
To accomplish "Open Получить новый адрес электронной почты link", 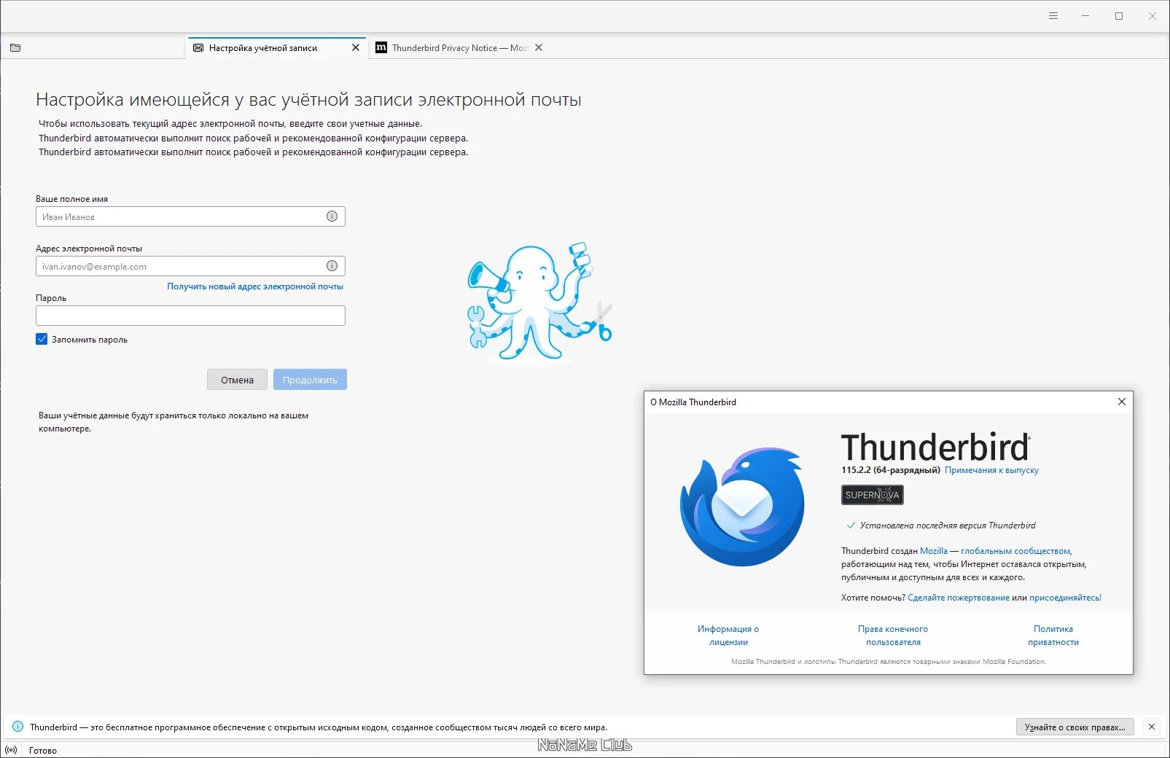I will click(255, 286).
